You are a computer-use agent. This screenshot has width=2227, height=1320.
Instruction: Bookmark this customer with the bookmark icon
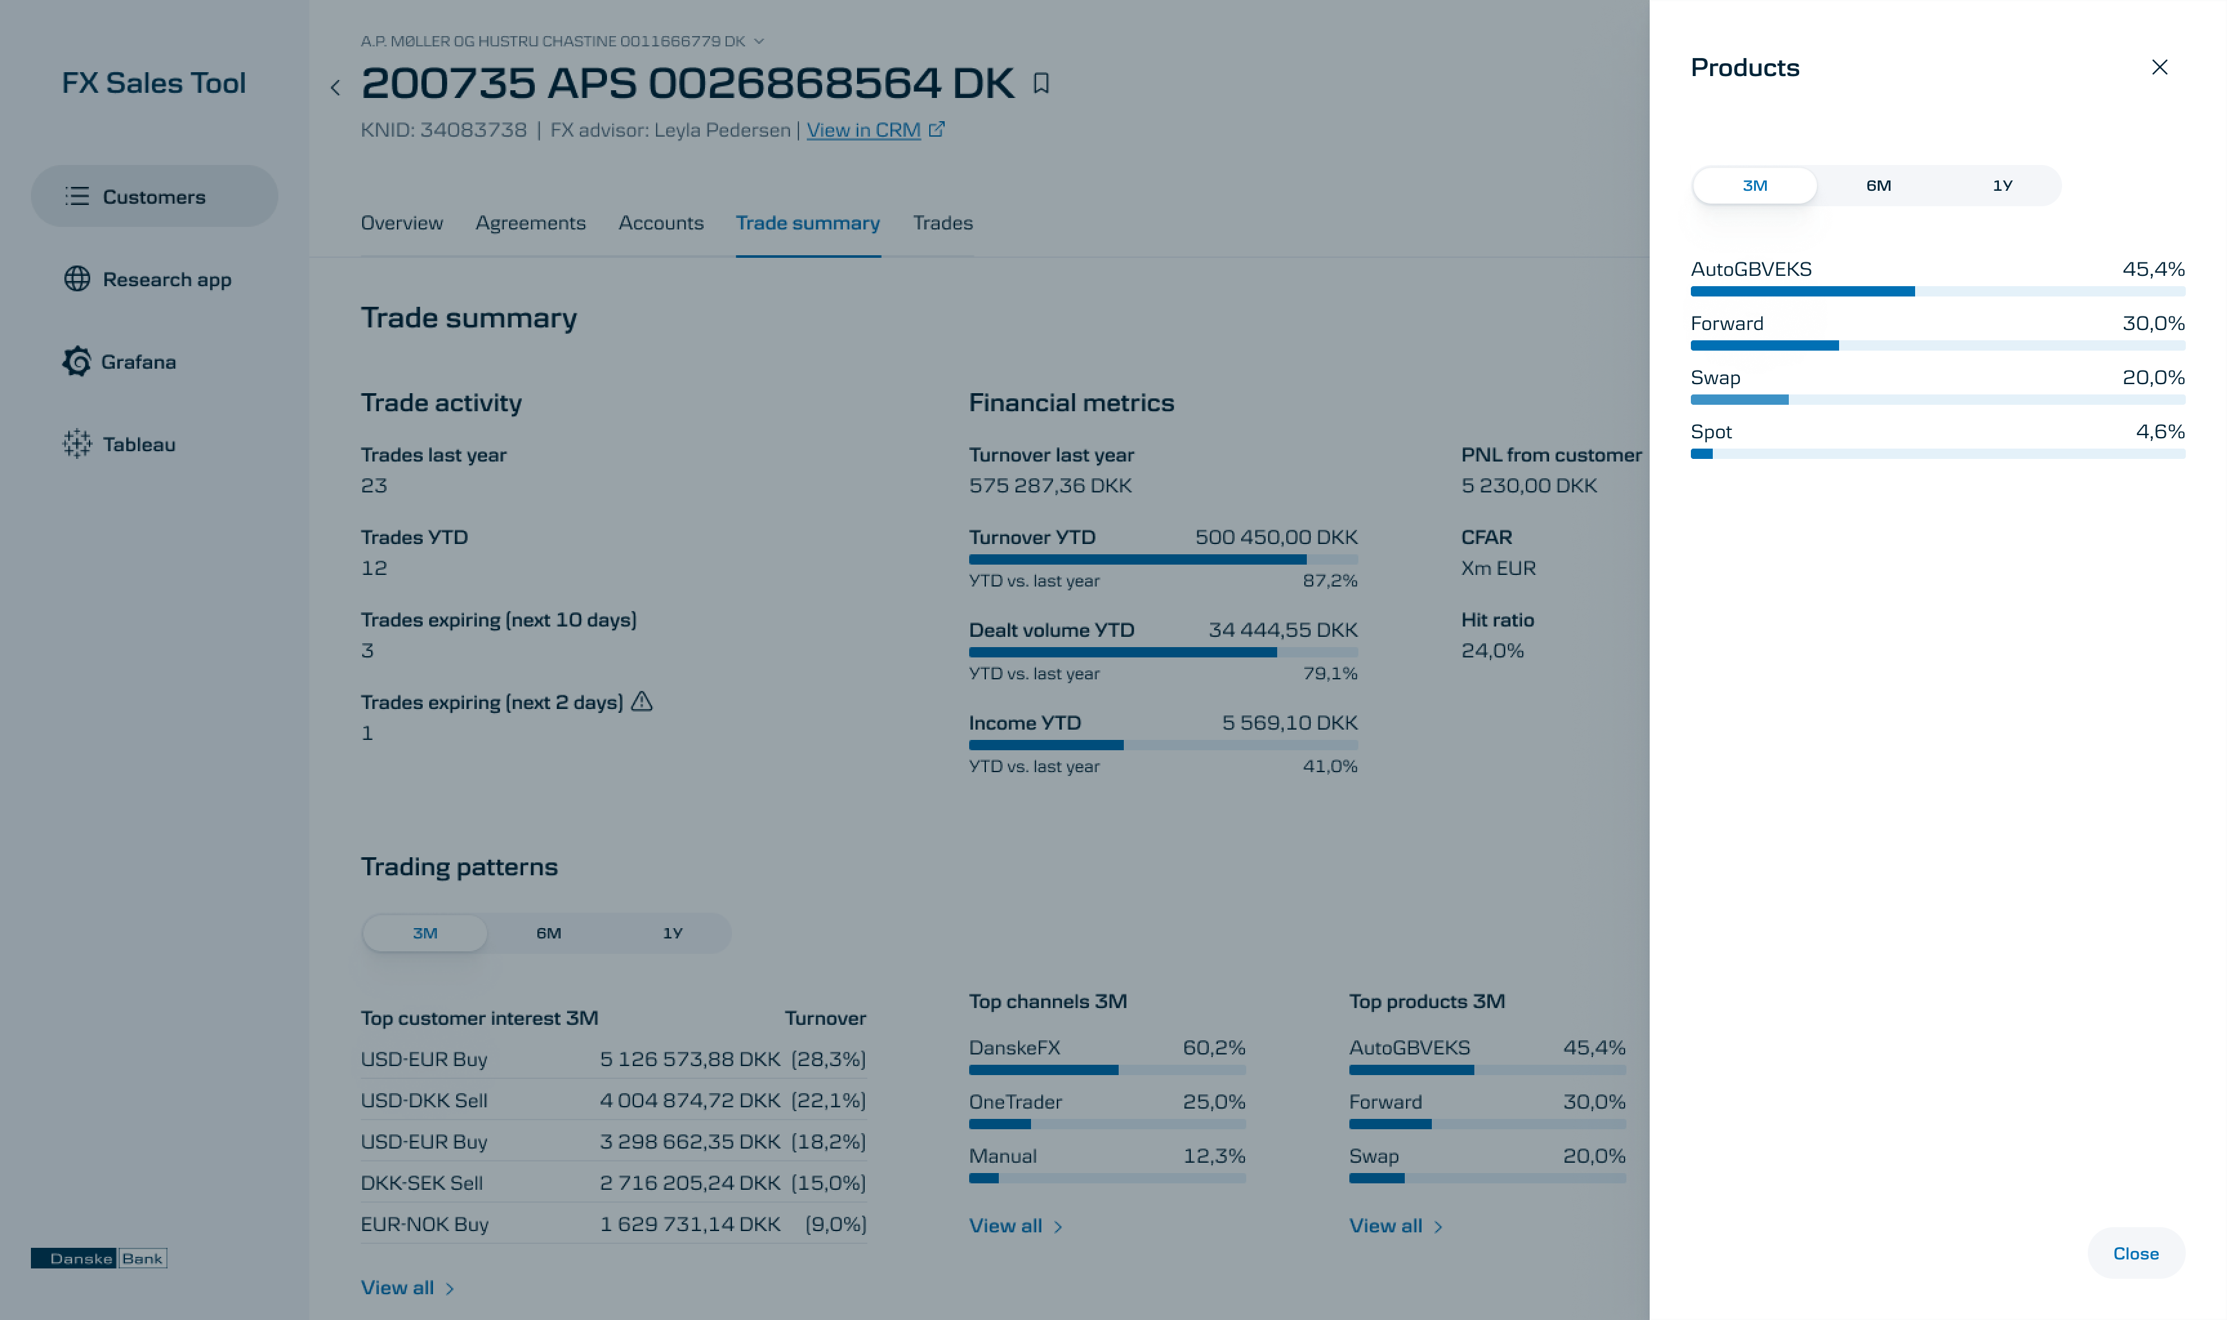[1041, 84]
